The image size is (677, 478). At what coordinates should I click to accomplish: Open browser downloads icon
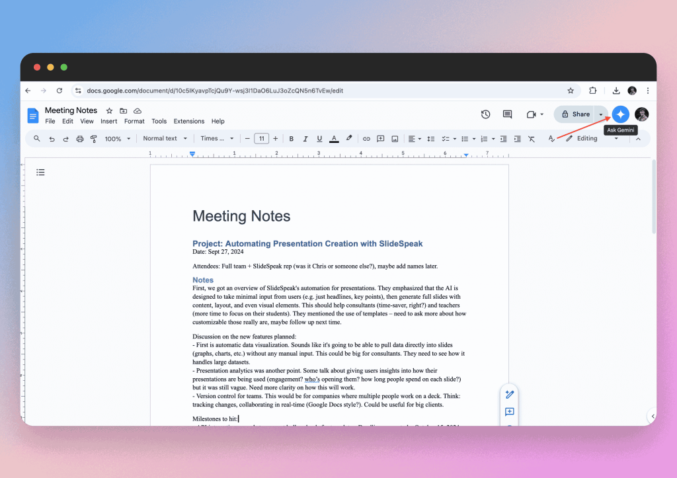(x=616, y=91)
